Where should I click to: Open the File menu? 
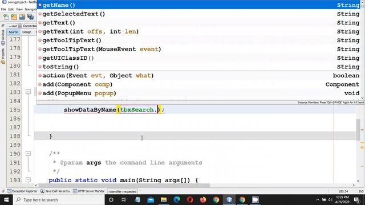click(3, 9)
